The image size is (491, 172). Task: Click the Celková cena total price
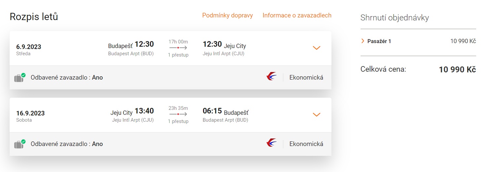[457, 70]
